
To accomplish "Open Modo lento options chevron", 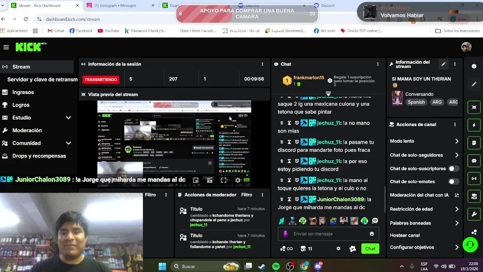I will [x=457, y=141].
